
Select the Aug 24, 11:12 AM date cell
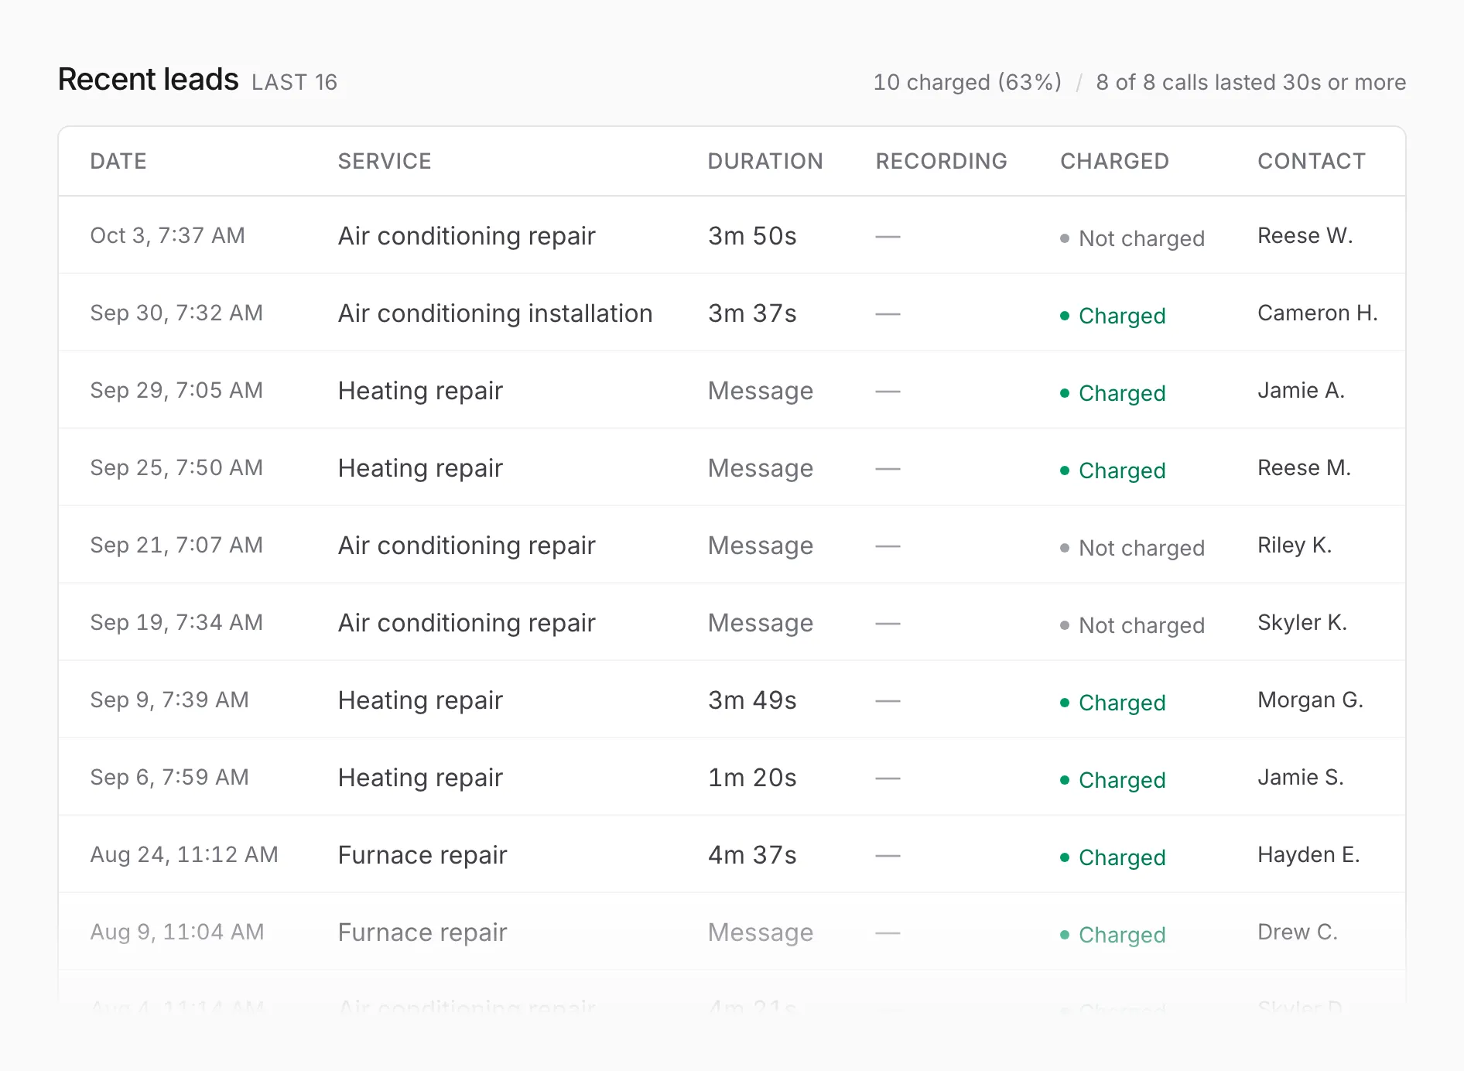pos(184,854)
